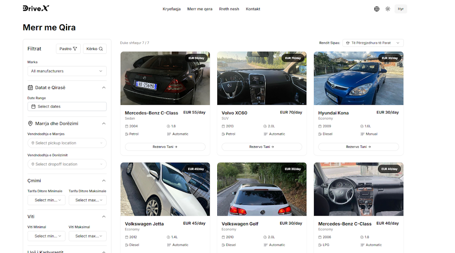Click the calendar icon next to 2010
This screenshot has width=455, height=253.
pyautogui.click(x=223, y=237)
